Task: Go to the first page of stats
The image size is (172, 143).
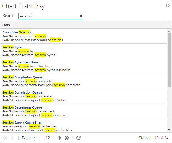Action: 5,138
